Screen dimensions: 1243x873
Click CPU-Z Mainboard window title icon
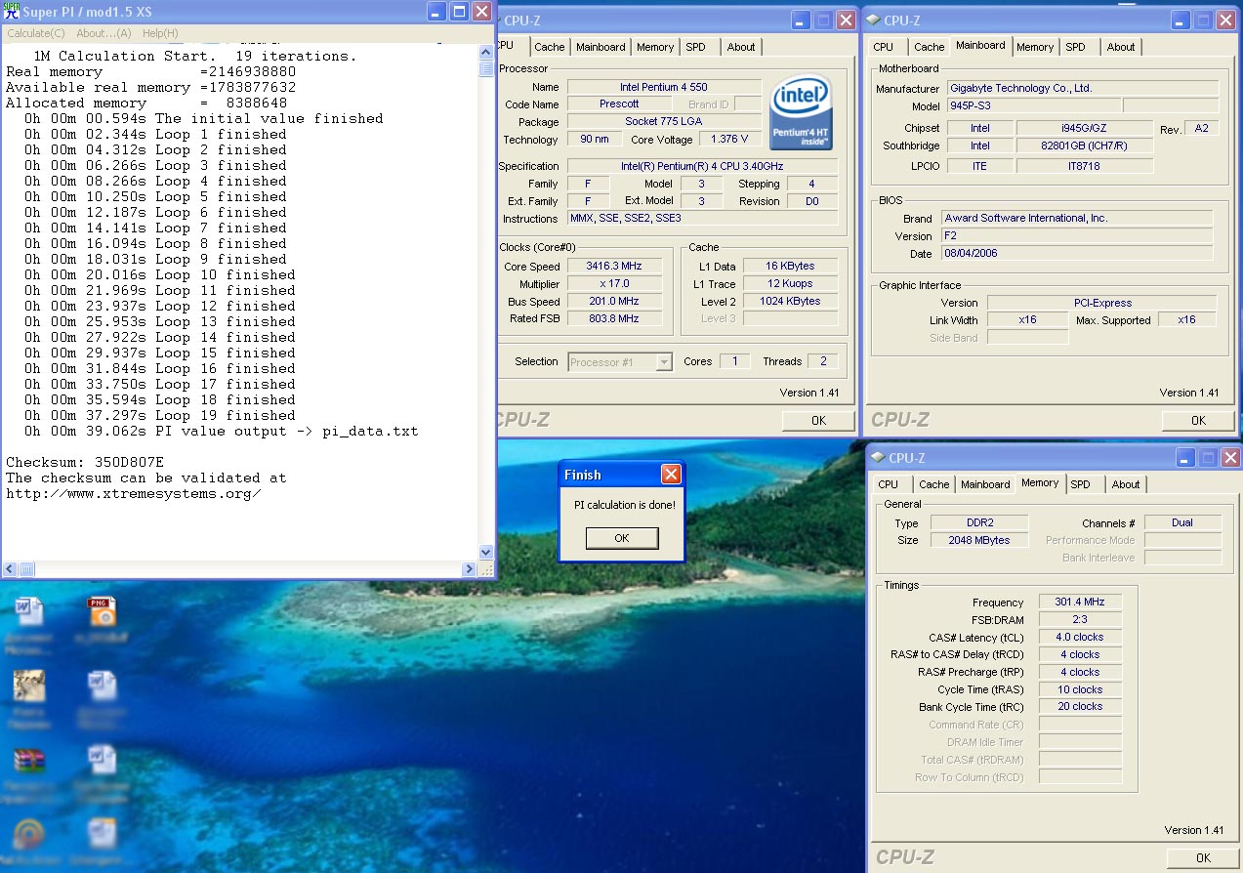tap(873, 20)
